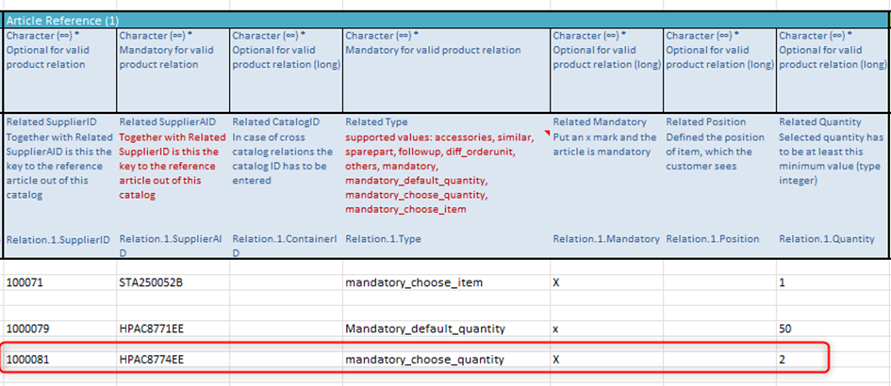This screenshot has width=891, height=386.
Task: Click the 'mandatory_choose_quantity' cell
Action: (424, 359)
